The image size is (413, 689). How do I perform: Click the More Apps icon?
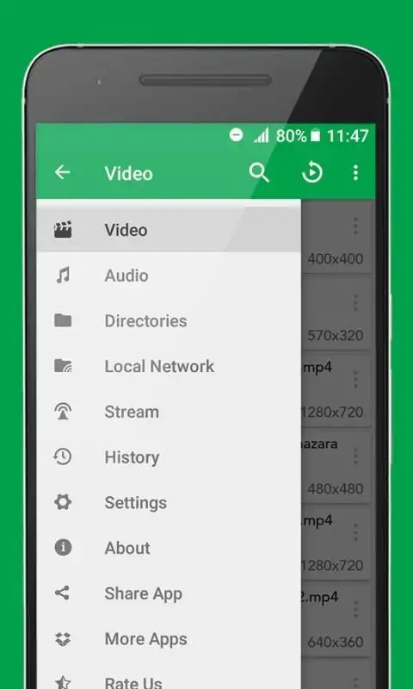pos(63,638)
